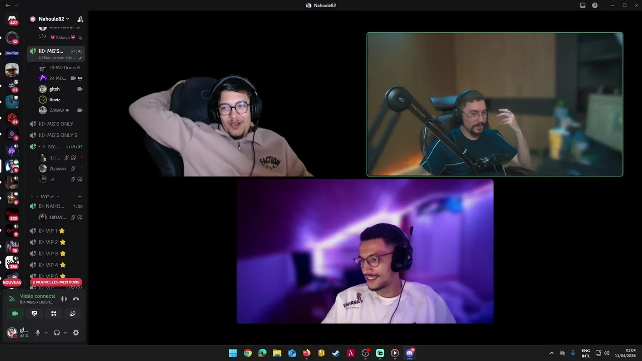The height and width of the screenshot is (361, 642).
Task: Open the taskbar volume control
Action: pos(606,353)
